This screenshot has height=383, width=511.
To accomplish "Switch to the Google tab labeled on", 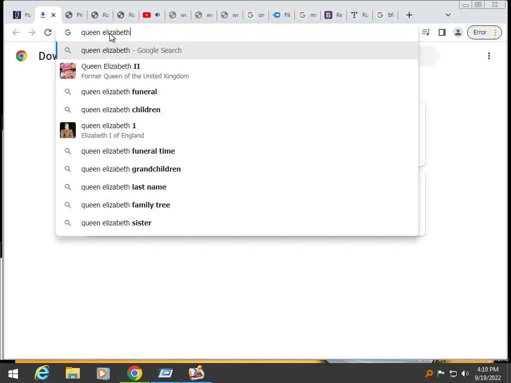I will pos(256,15).
